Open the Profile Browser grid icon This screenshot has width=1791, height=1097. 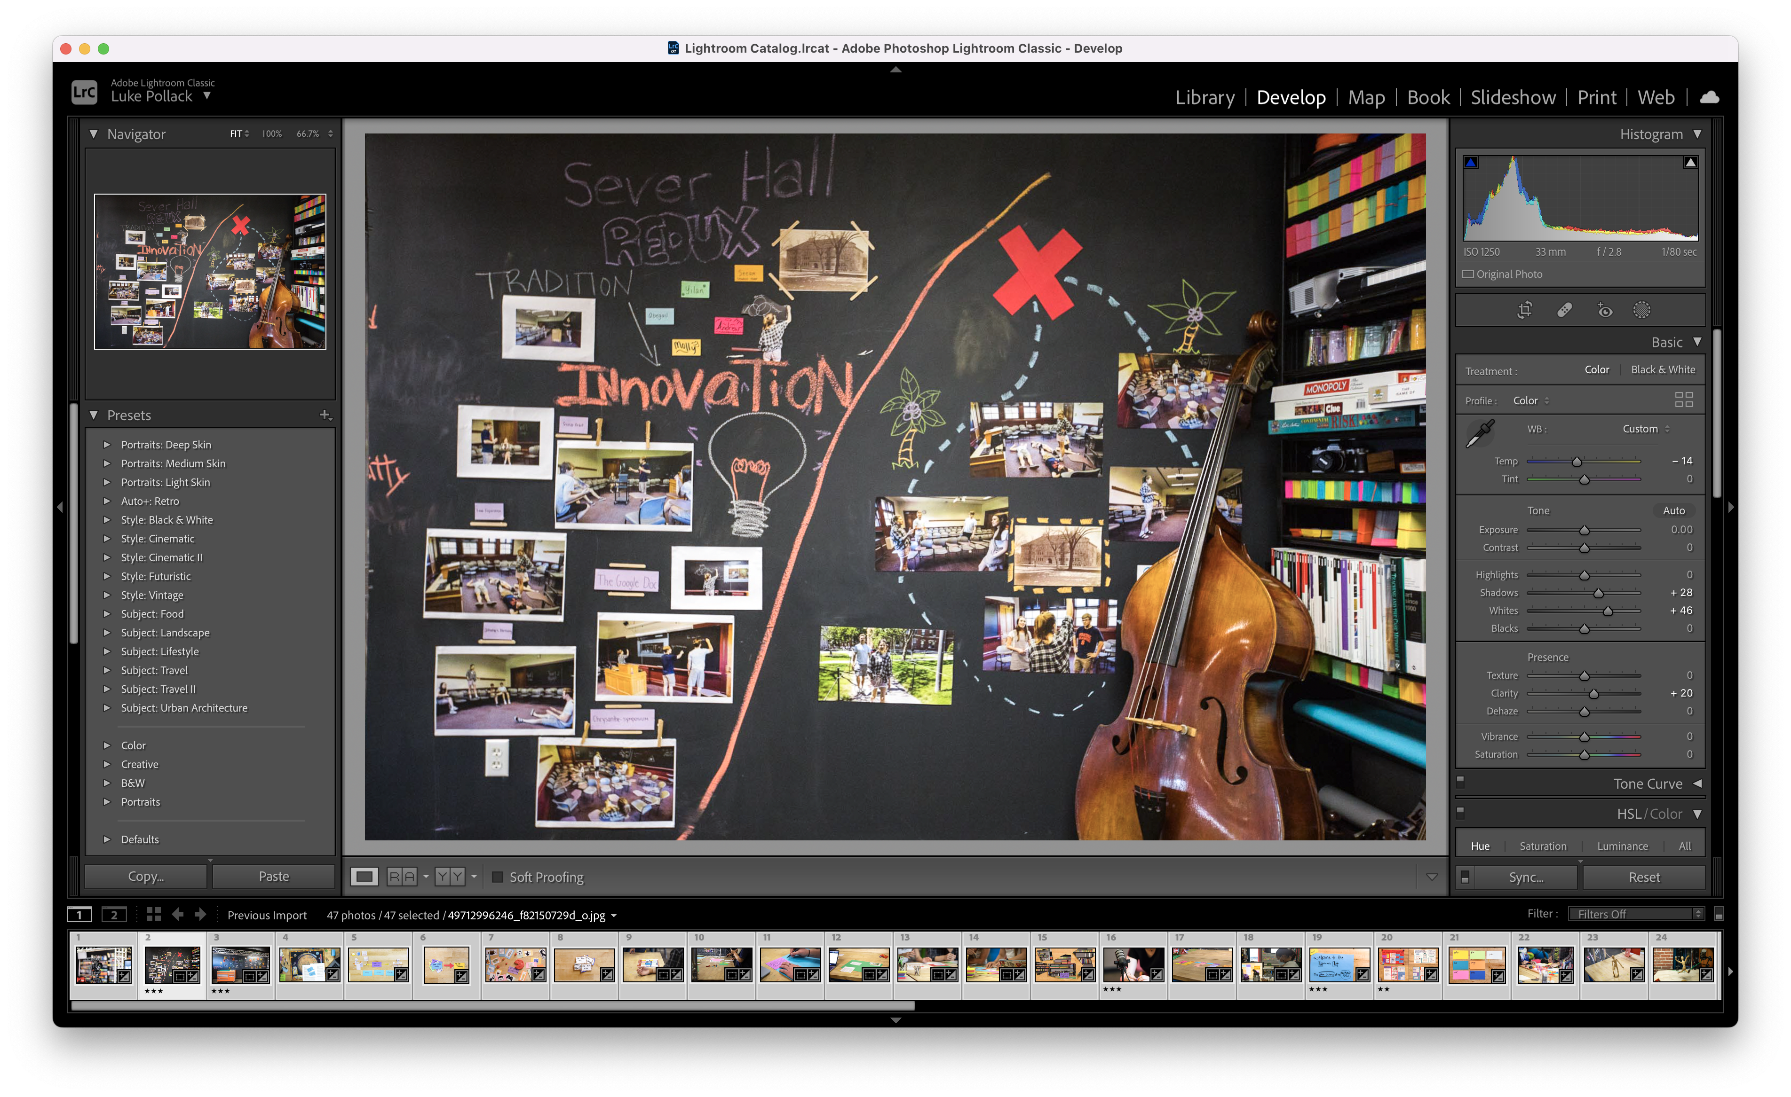[1683, 400]
